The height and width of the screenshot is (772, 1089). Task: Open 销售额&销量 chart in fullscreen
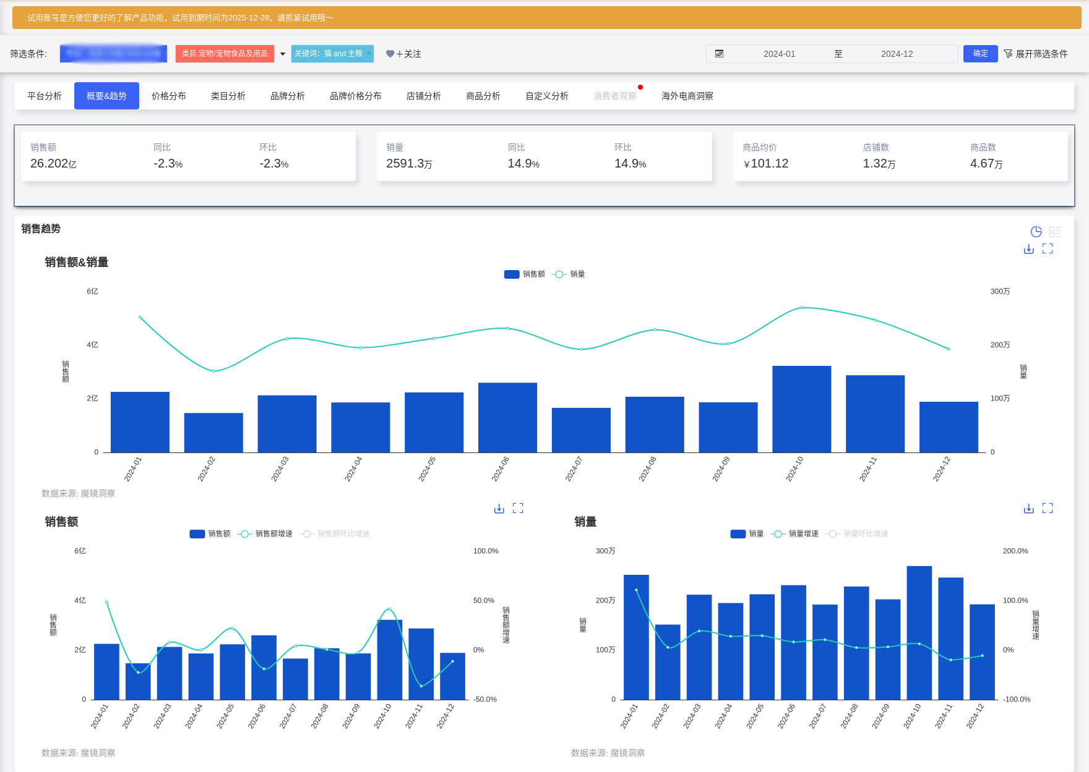(x=1048, y=248)
